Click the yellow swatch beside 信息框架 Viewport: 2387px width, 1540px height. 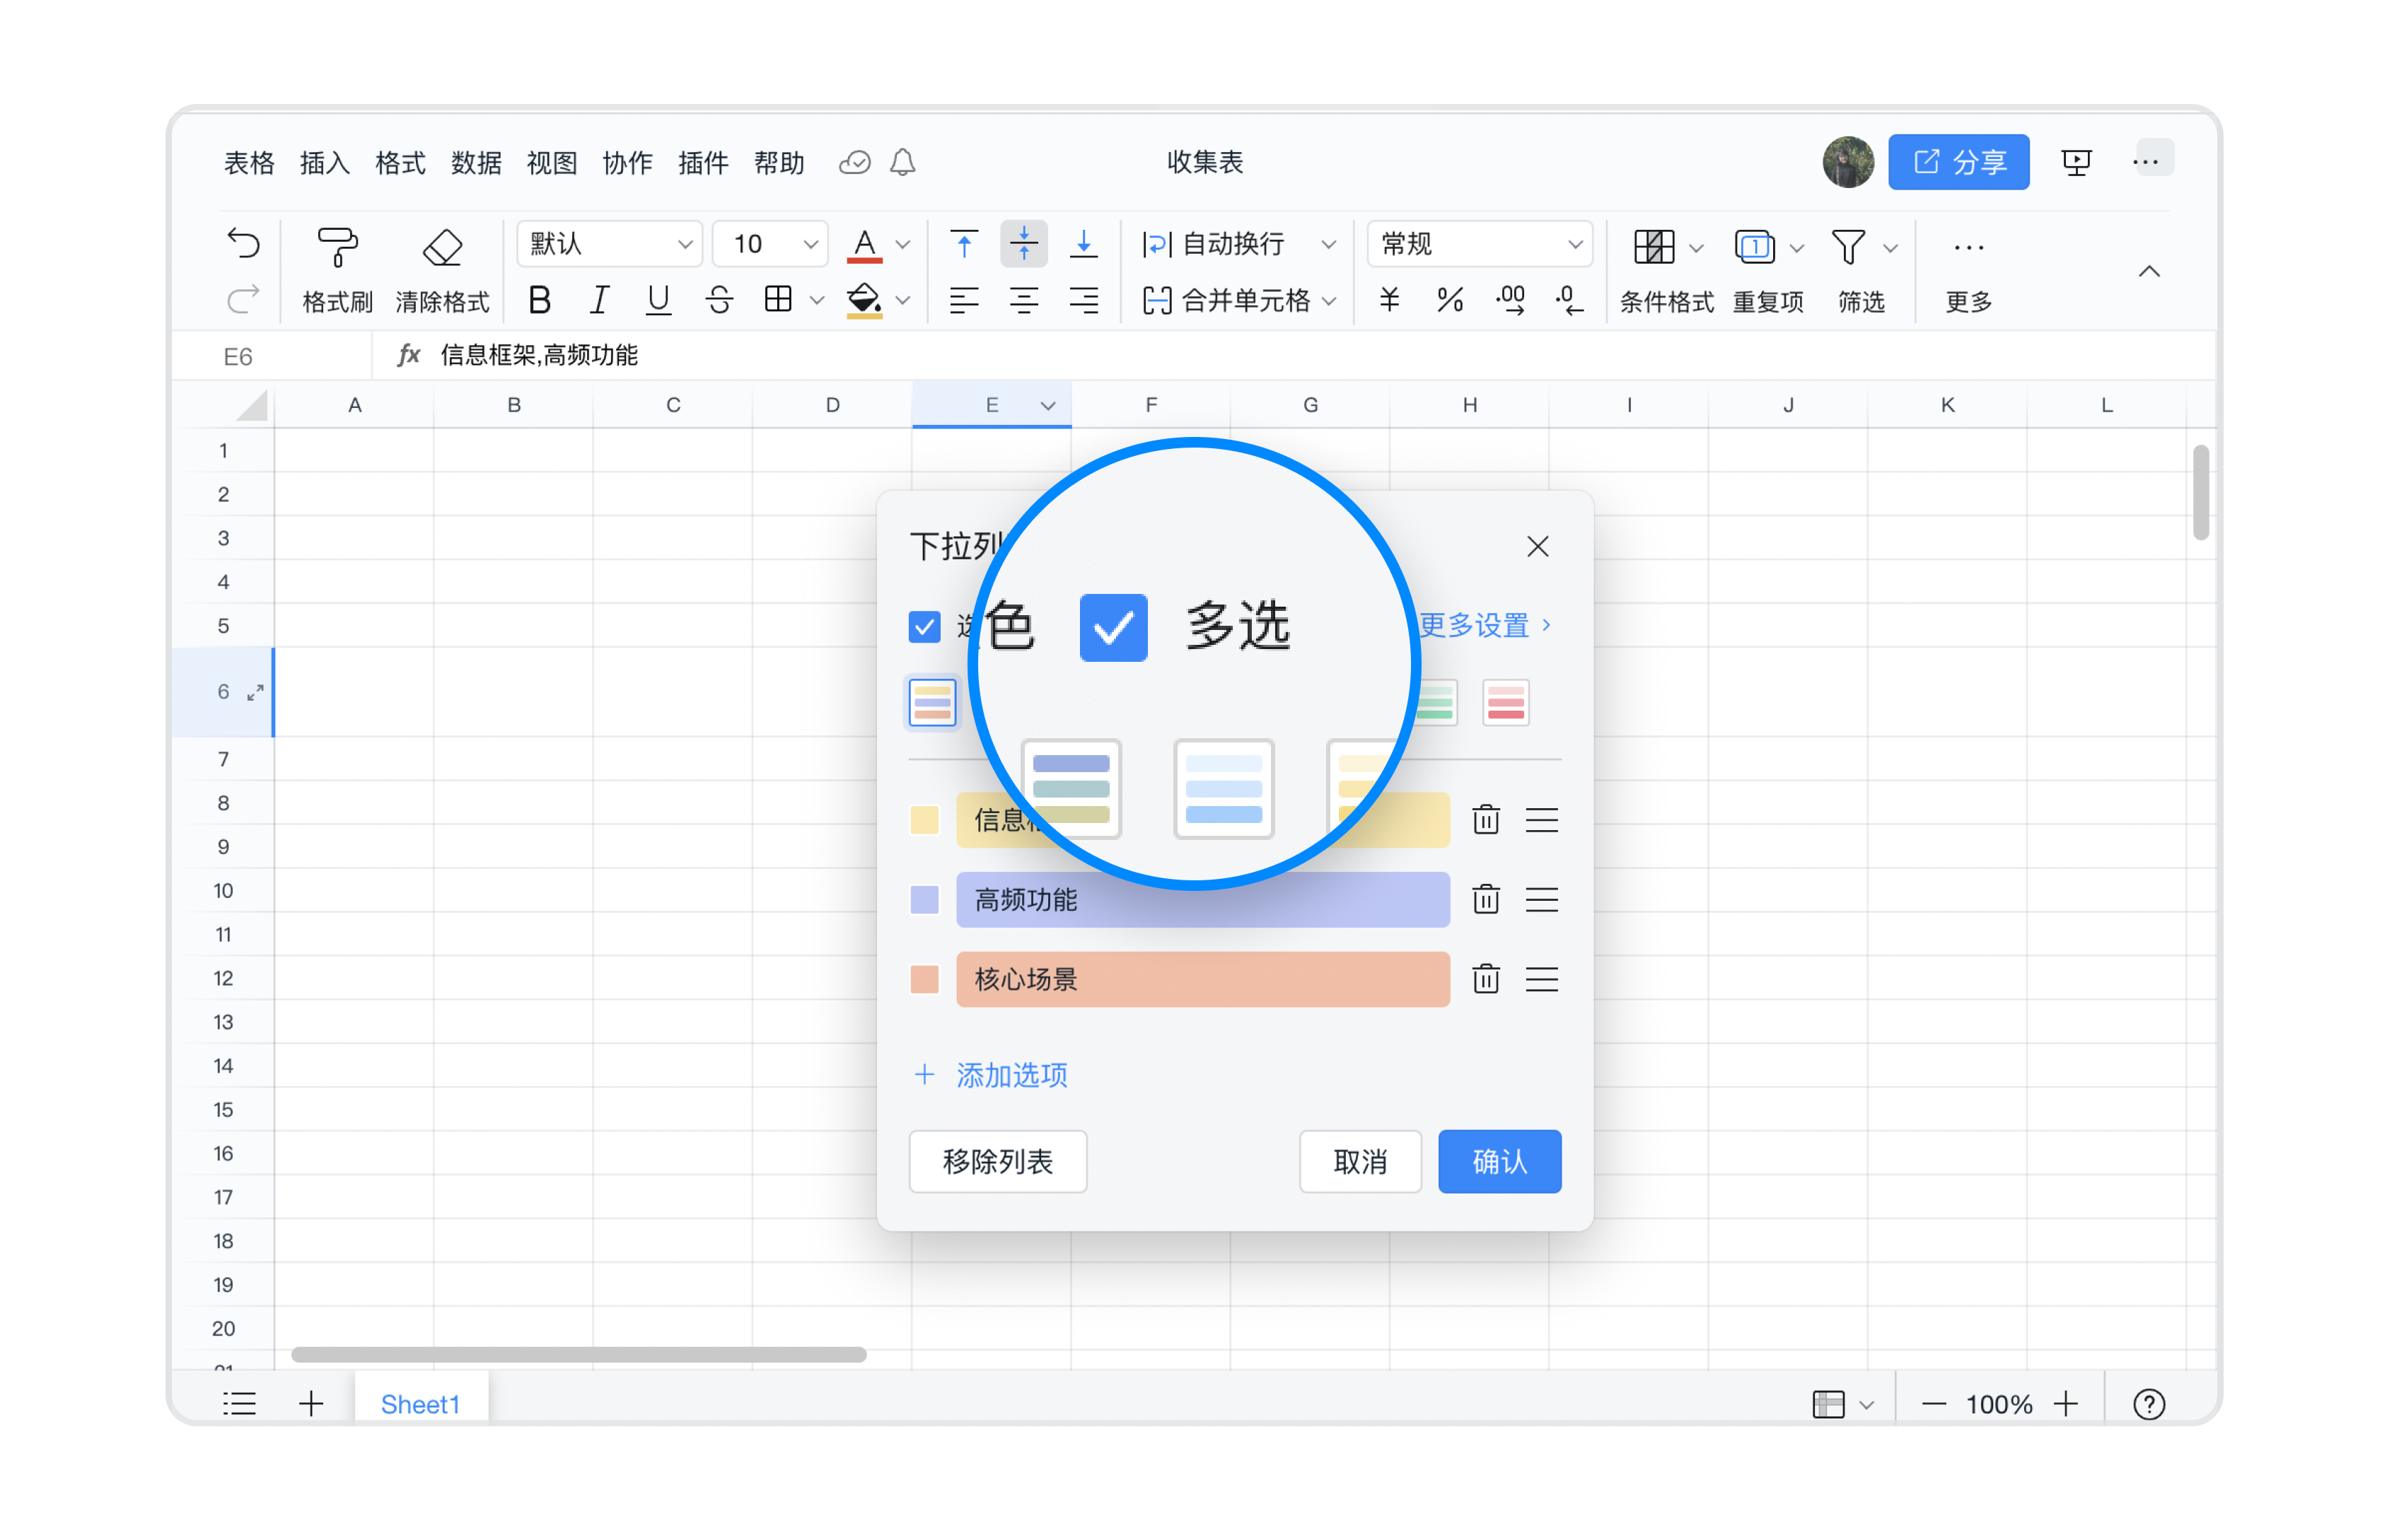tap(924, 820)
